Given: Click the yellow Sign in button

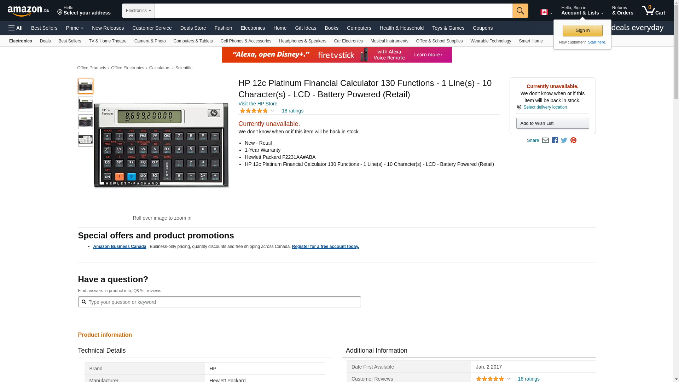Looking at the screenshot, I should click(x=582, y=30).
